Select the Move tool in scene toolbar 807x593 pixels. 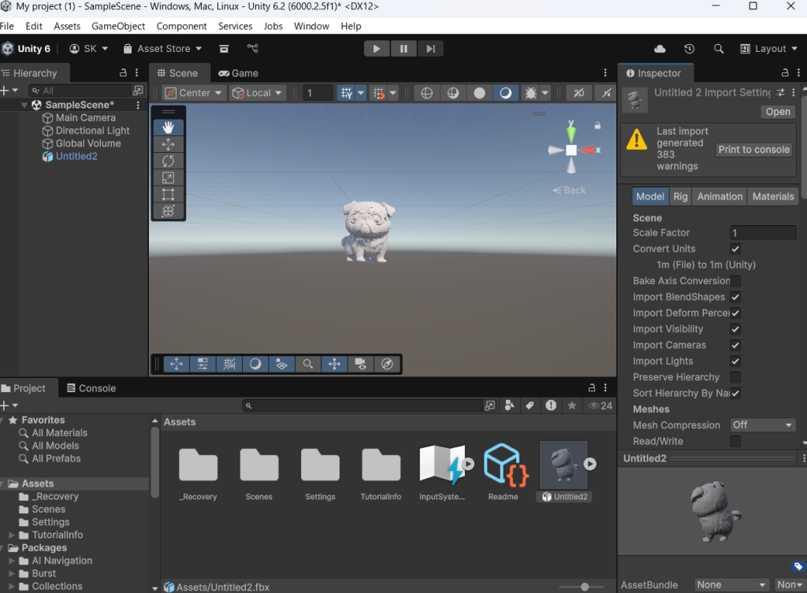click(x=168, y=144)
